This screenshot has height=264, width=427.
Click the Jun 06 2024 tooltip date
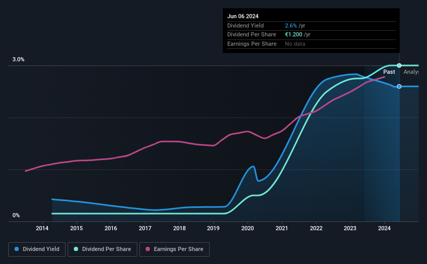(x=243, y=16)
